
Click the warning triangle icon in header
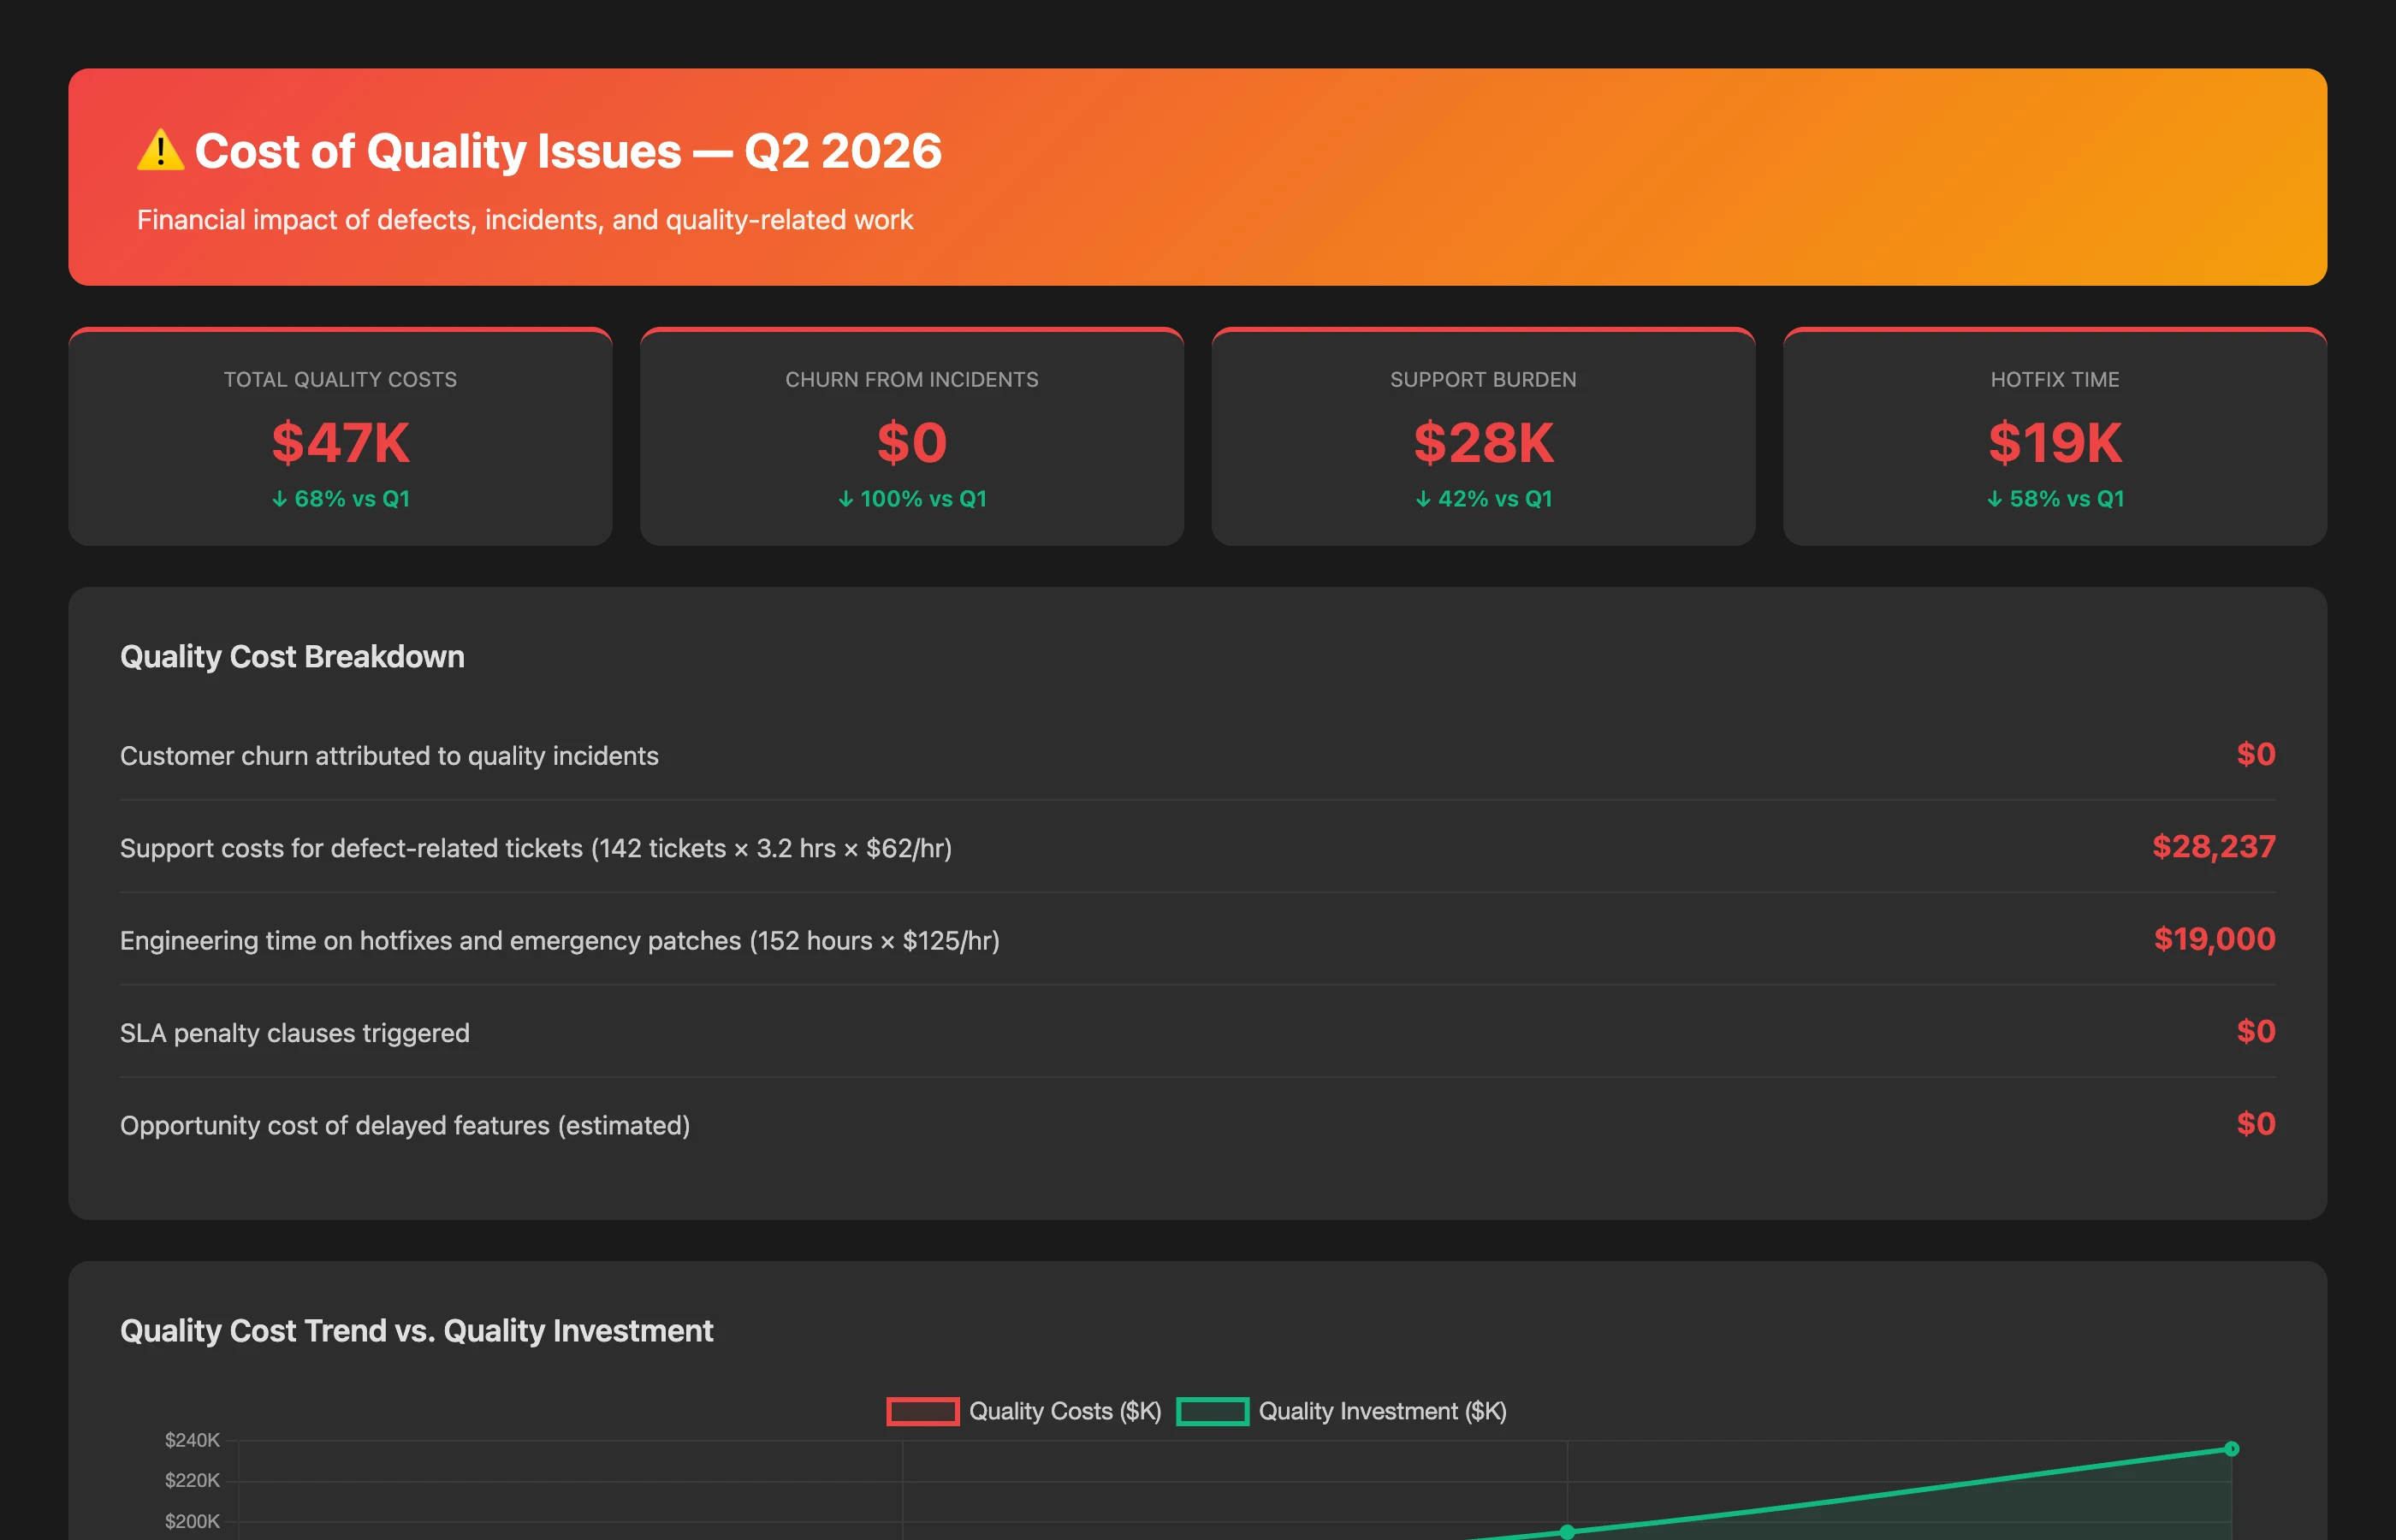coord(160,151)
